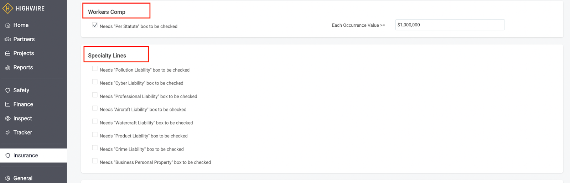Click the Projects briefcase icon
This screenshot has width=570, height=183.
coord(7,53)
